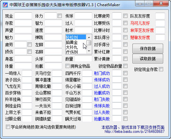This screenshot has height=139, width=171.
Task: Click the 保存数据 button
Action: tap(148, 49)
